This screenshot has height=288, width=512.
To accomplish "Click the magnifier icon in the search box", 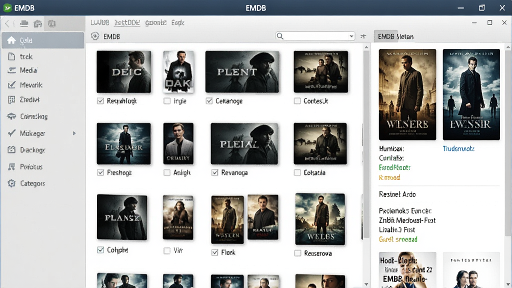I will pos(280,36).
